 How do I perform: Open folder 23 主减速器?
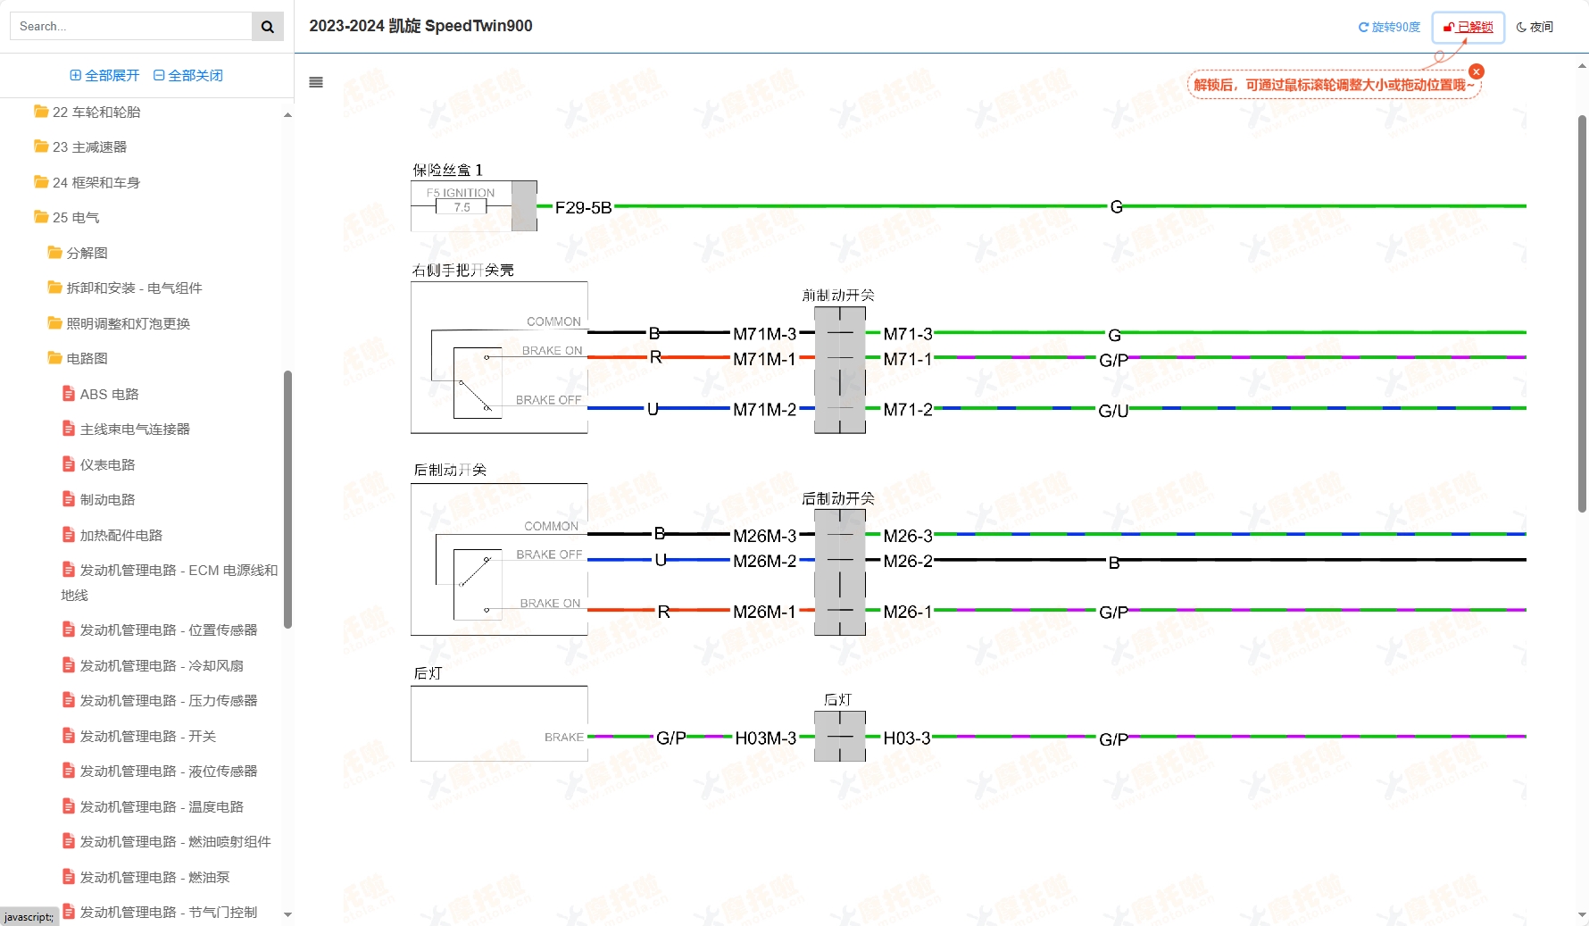coord(89,147)
